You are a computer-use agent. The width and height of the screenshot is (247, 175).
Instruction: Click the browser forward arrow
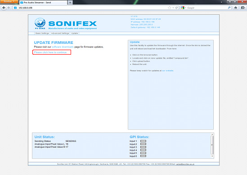(9, 8)
